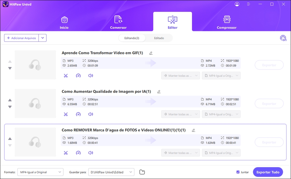Move Aprende Como Transformar file down
291x179 pixels.
10,68
